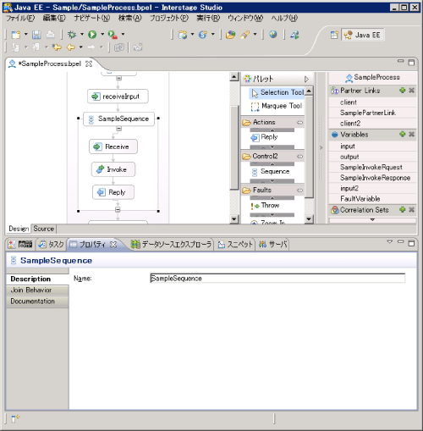Select the receiveInput activity node
This screenshot has width=423, height=431.
(118, 97)
